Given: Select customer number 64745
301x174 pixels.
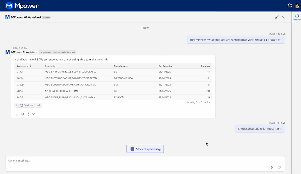Looking at the screenshot, I should pyautogui.click(x=20, y=97).
